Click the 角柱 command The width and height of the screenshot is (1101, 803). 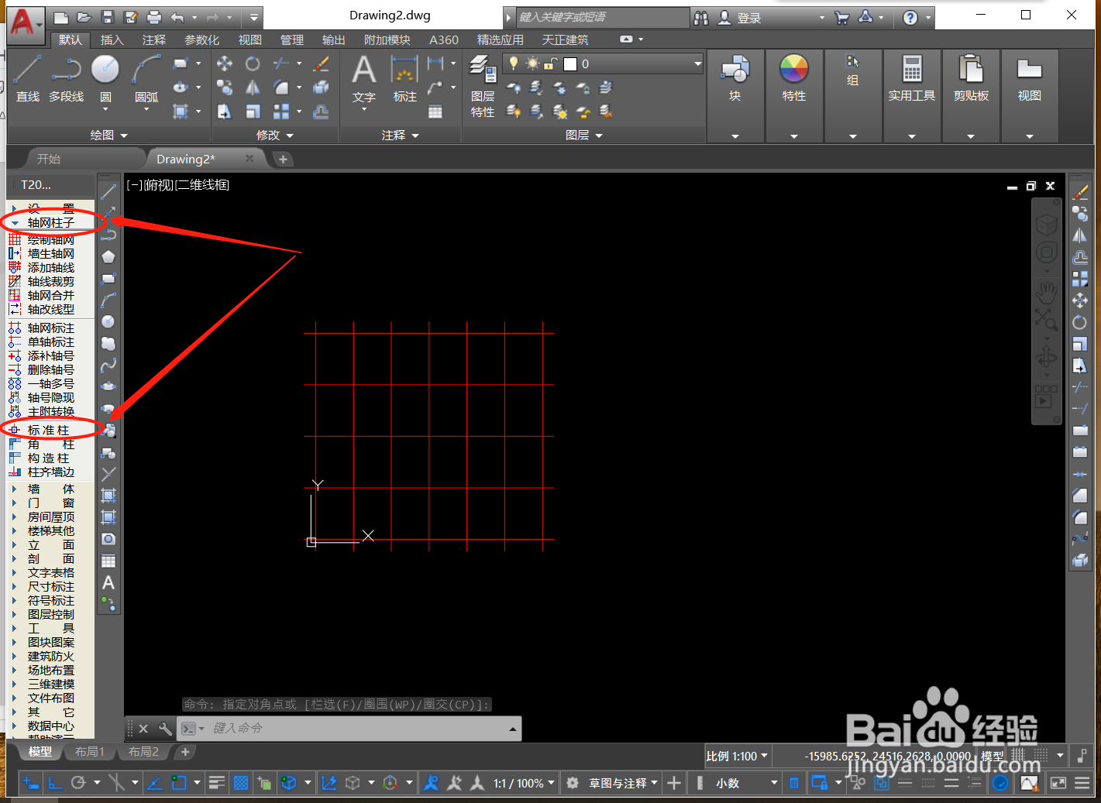click(x=50, y=444)
